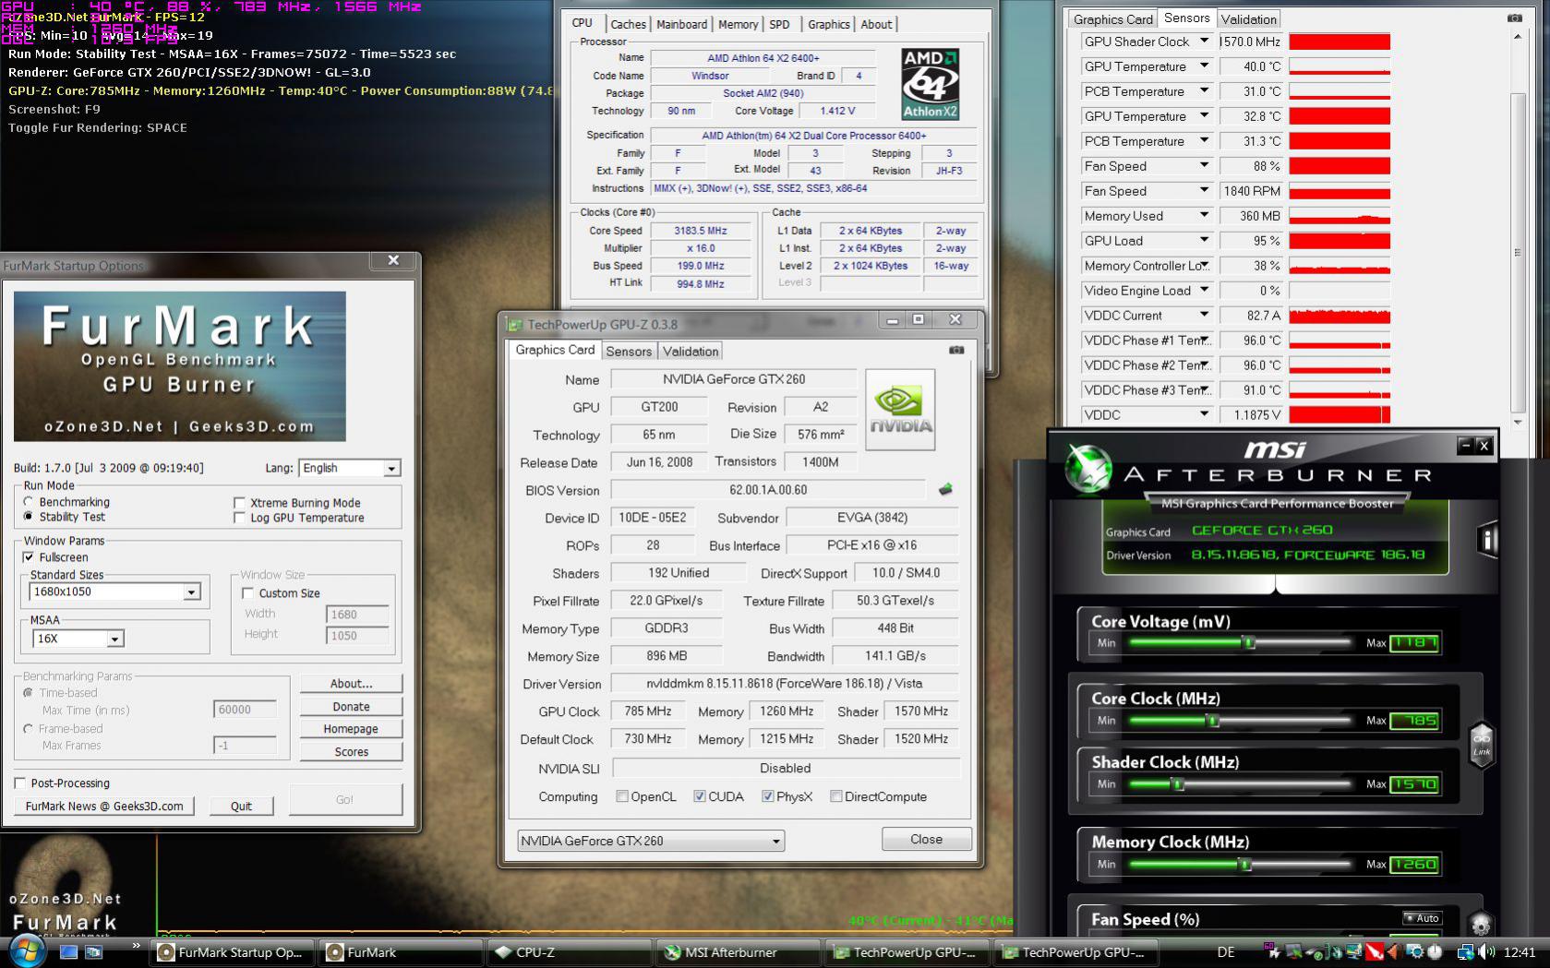This screenshot has height=968, width=1550.
Task: Click the camera icon in GPU-Z Graphics Card window
Action: click(x=956, y=350)
